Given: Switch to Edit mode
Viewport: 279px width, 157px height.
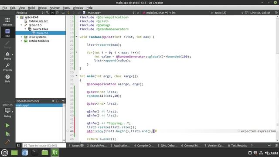Looking at the screenshot, I should 7,33.
